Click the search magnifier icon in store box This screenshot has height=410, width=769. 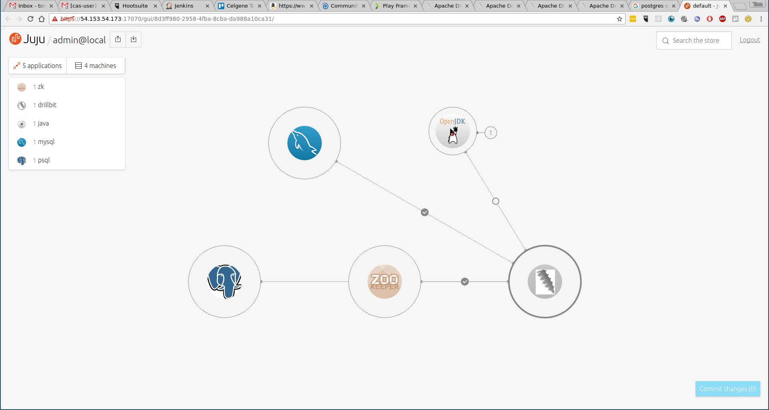[666, 41]
